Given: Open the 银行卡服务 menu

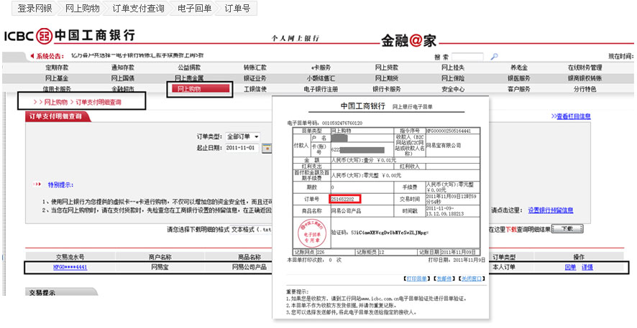Looking at the screenshot, I should [387, 89].
